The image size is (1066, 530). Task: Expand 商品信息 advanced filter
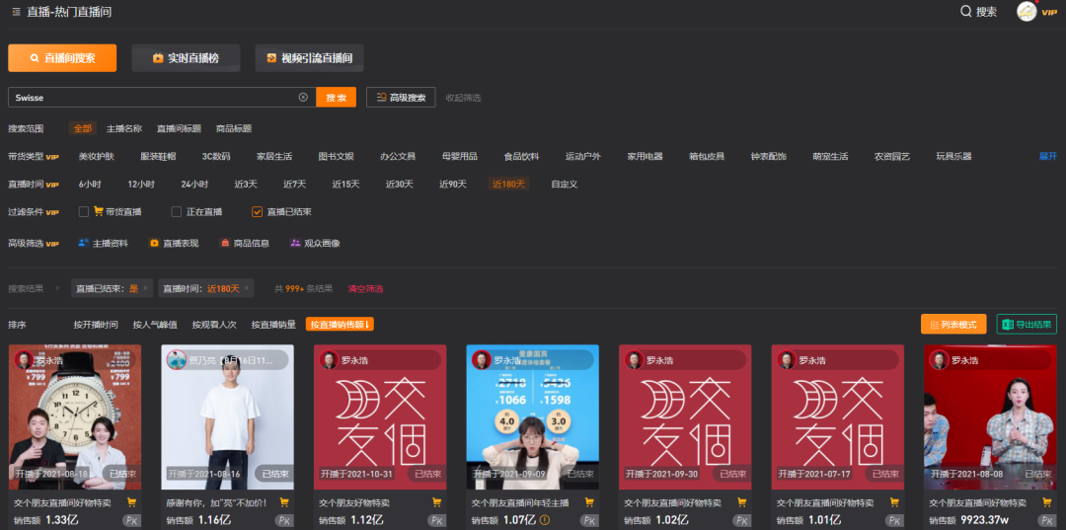245,243
